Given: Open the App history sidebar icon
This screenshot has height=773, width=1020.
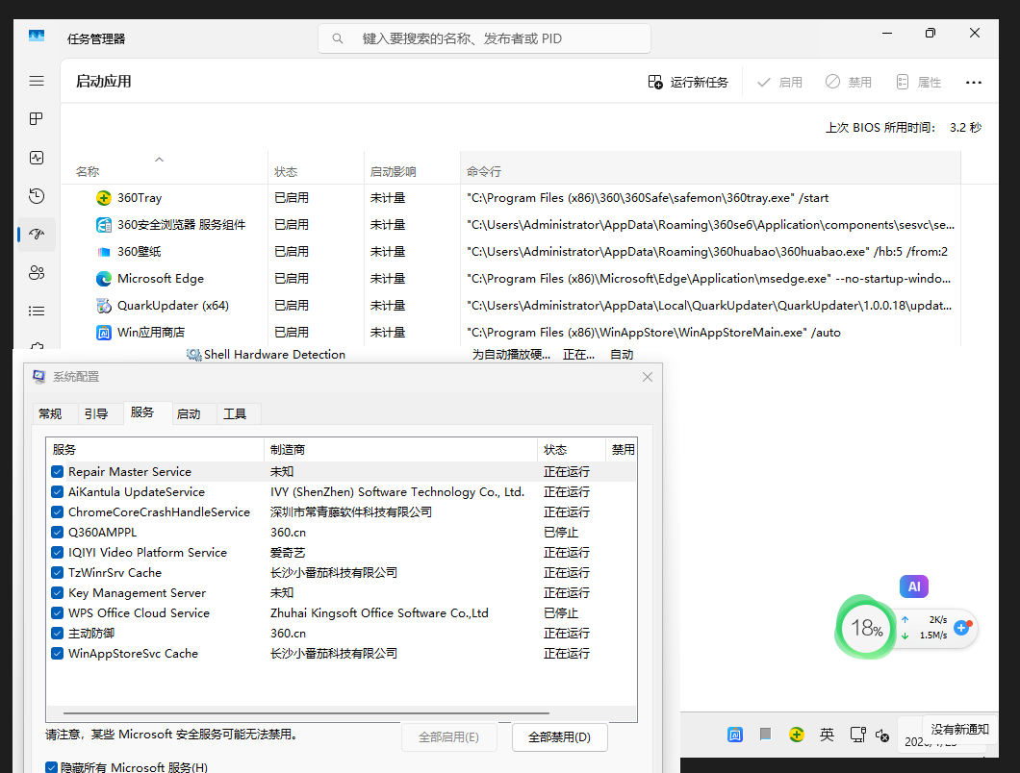Looking at the screenshot, I should click(37, 196).
